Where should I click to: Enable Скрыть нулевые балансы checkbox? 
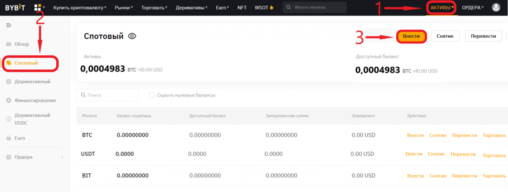tap(152, 95)
